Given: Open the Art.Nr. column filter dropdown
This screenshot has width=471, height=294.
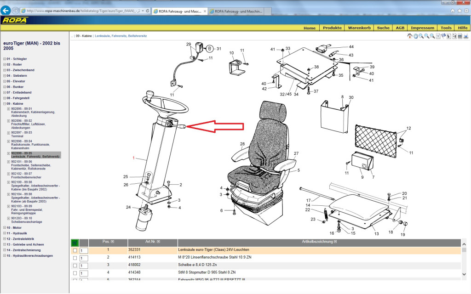Looking at the screenshot, I should pyautogui.click(x=158, y=242).
